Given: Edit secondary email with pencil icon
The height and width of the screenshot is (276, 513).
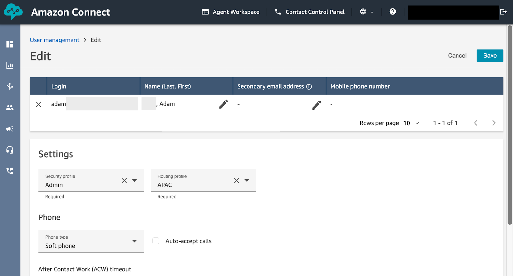Looking at the screenshot, I should [317, 105].
